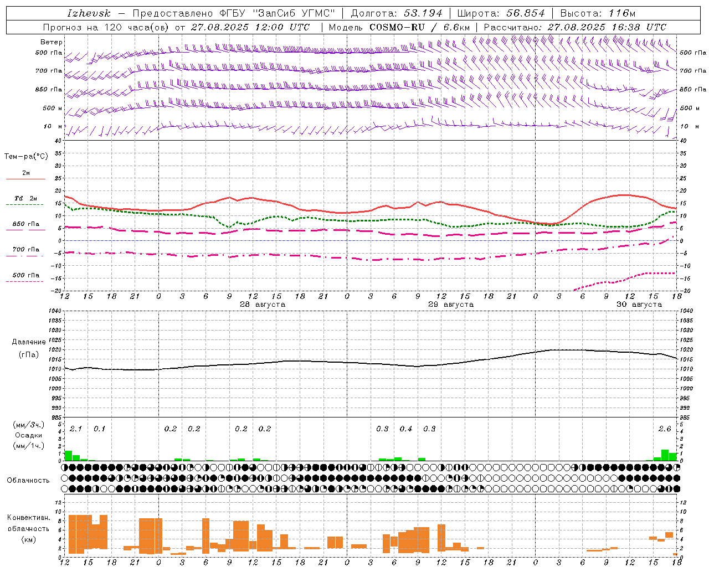Screen dimensions: 709x567
Task: Click the date label 28 августа
Action: [263, 305]
